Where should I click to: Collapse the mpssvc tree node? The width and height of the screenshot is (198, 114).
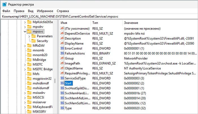click(x=25, y=31)
